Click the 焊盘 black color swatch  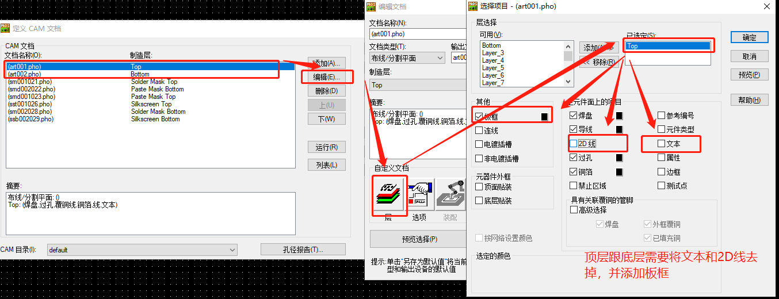pyautogui.click(x=620, y=116)
